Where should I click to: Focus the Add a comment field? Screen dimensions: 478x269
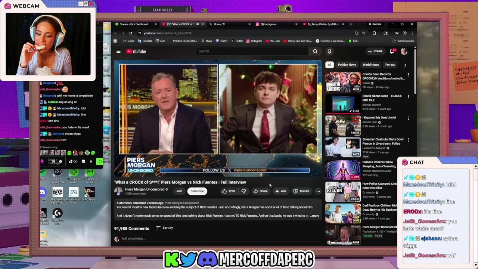tap(220, 238)
